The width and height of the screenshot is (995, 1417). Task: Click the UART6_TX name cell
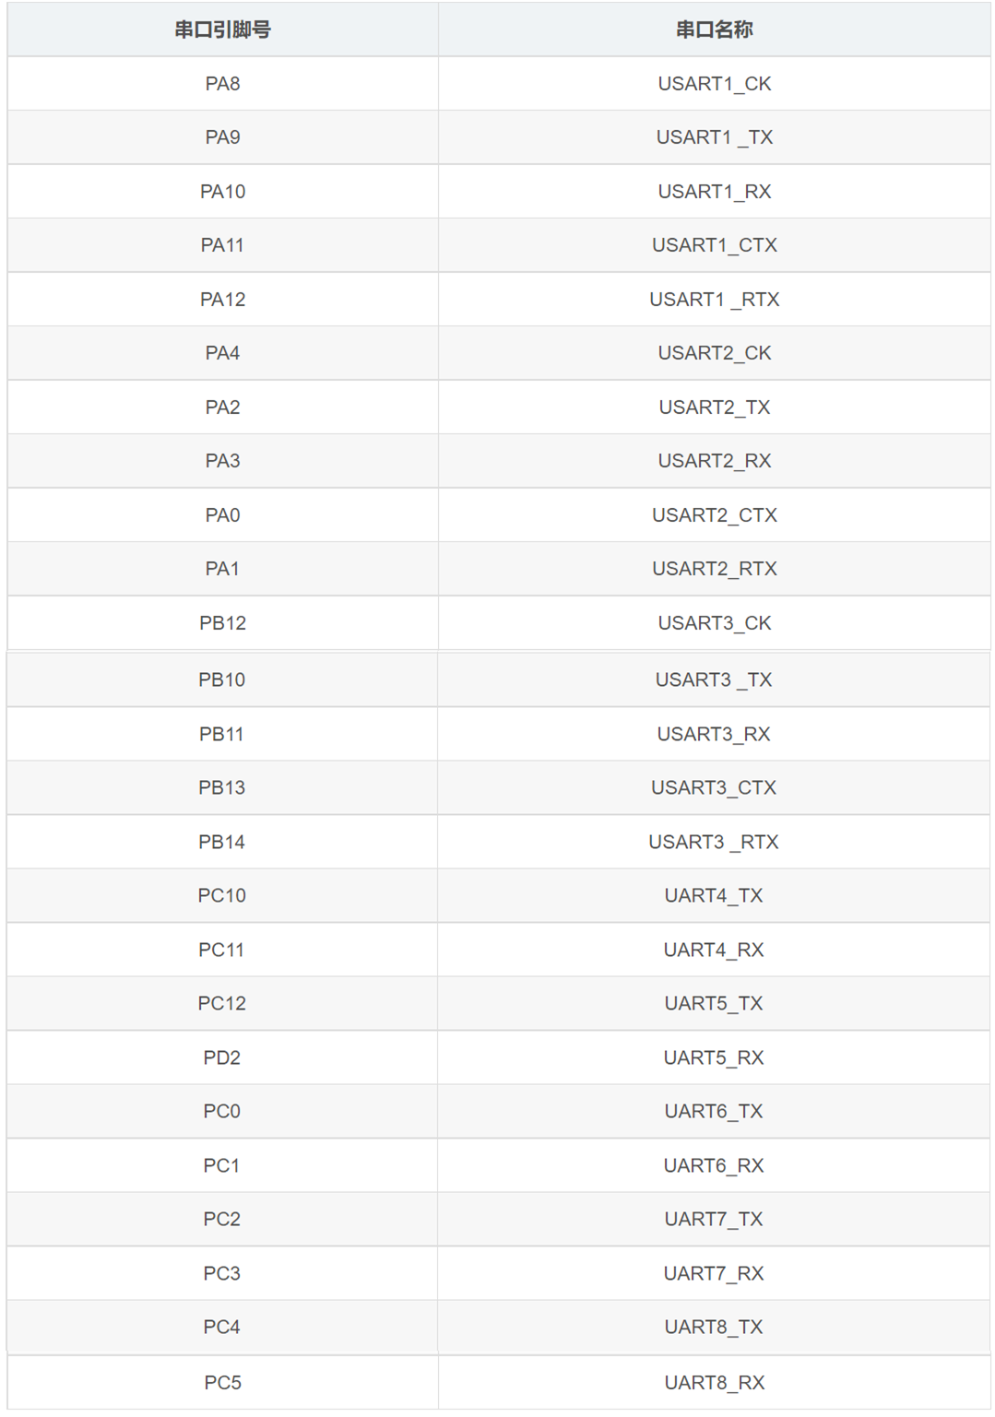(x=714, y=1111)
